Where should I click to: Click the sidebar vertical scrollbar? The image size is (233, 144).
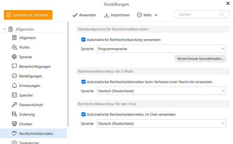[x=68, y=74]
